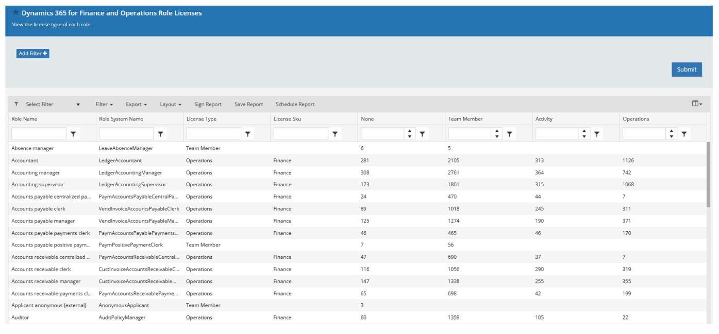Click the filter icon for Role Name column
Screen dimensions: 719x334
[x=73, y=134]
